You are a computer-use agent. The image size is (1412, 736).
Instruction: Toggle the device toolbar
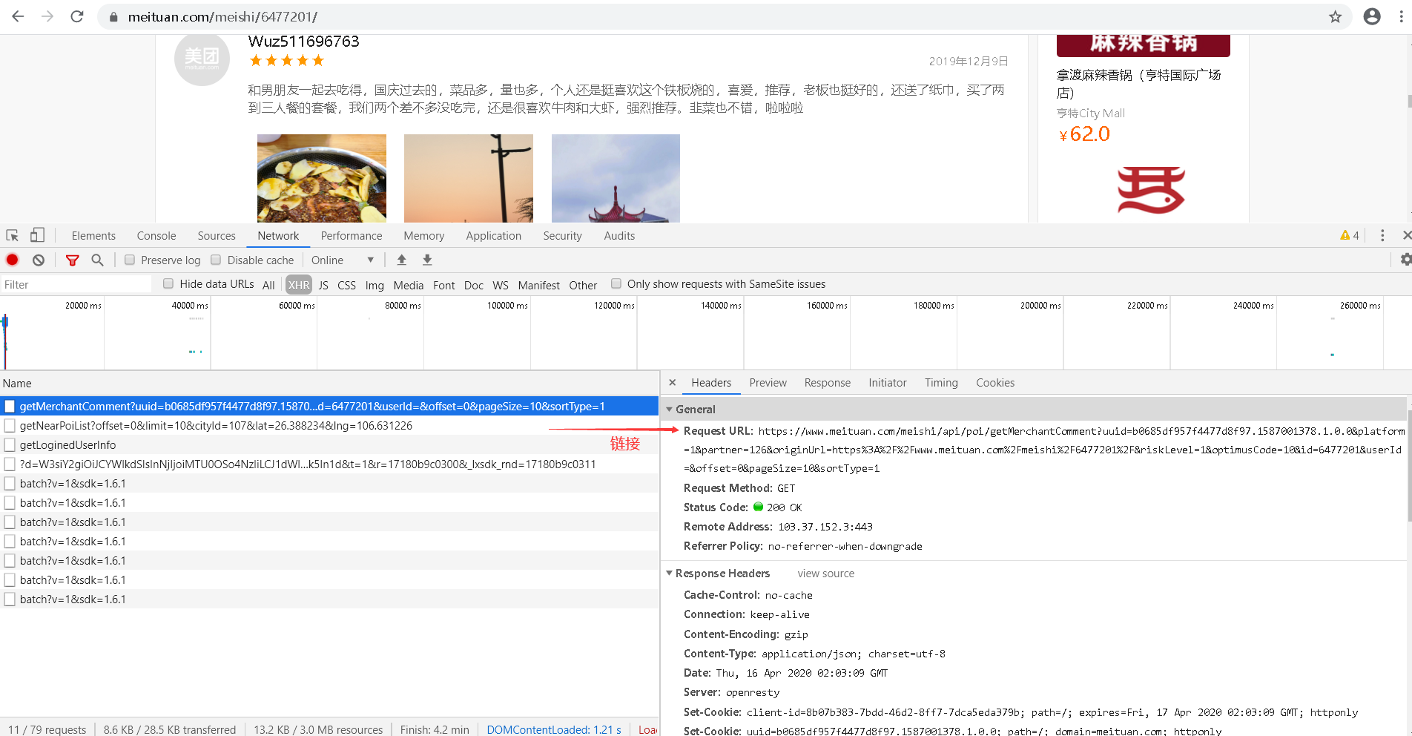36,234
